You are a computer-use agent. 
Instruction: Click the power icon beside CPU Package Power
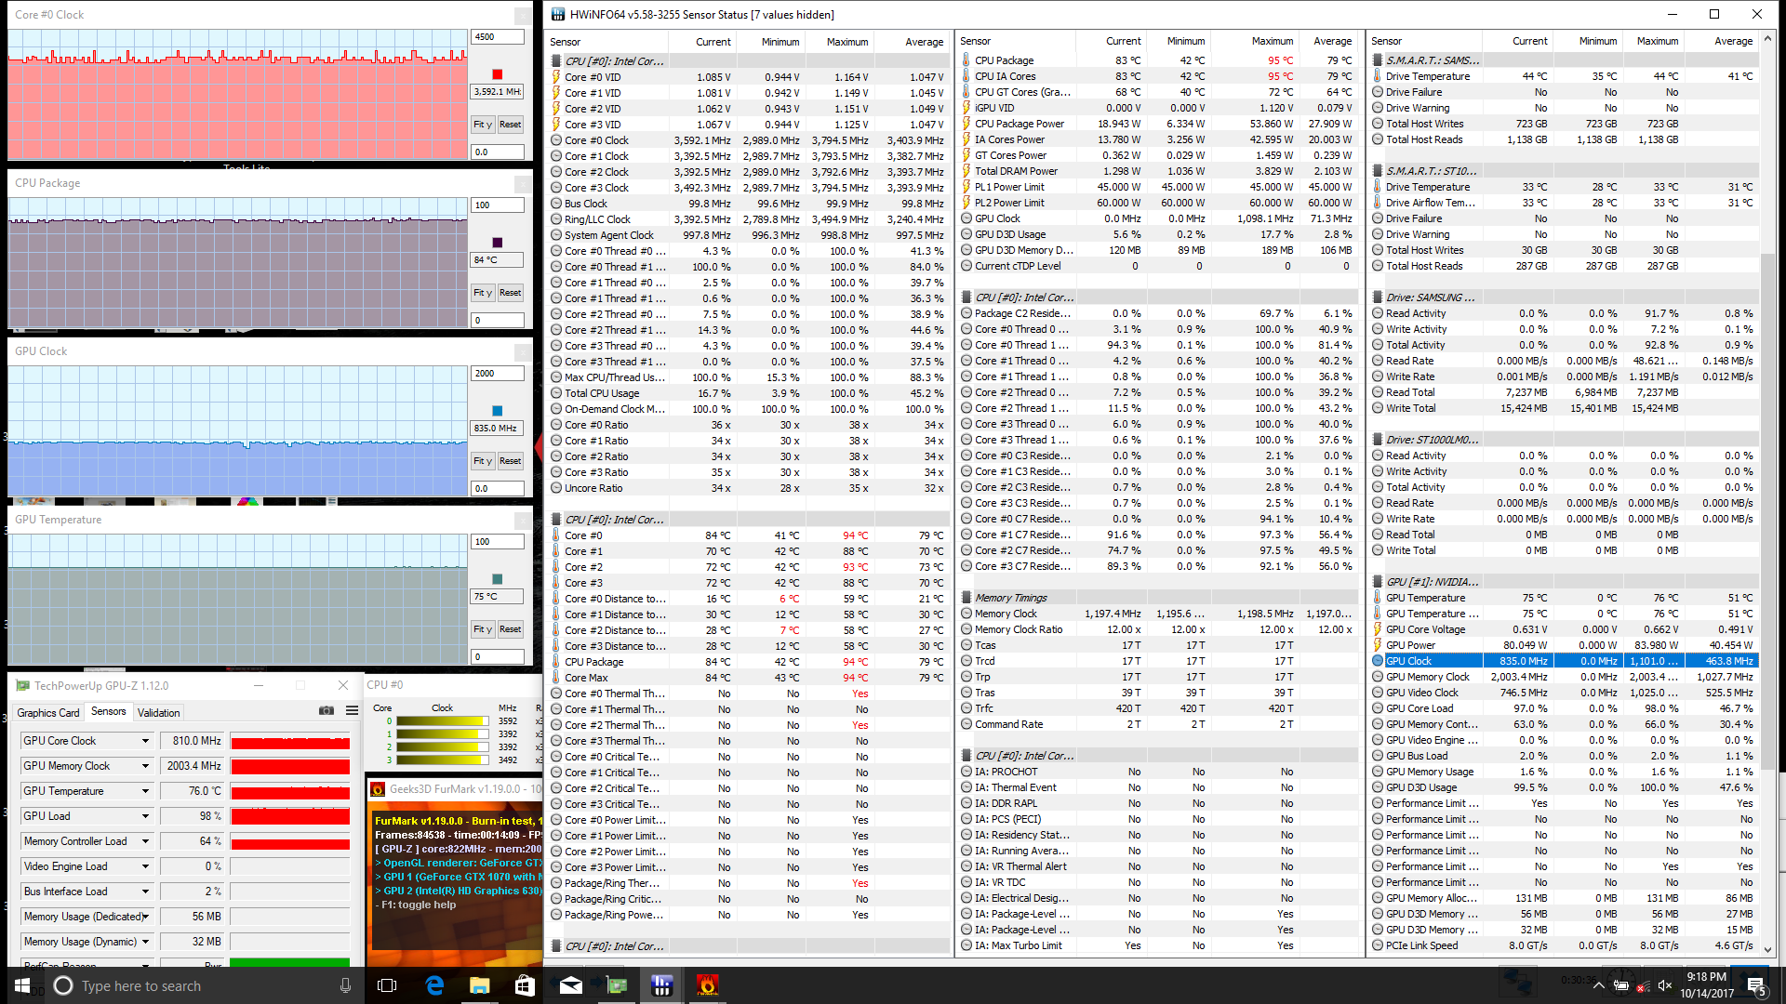pos(966,124)
